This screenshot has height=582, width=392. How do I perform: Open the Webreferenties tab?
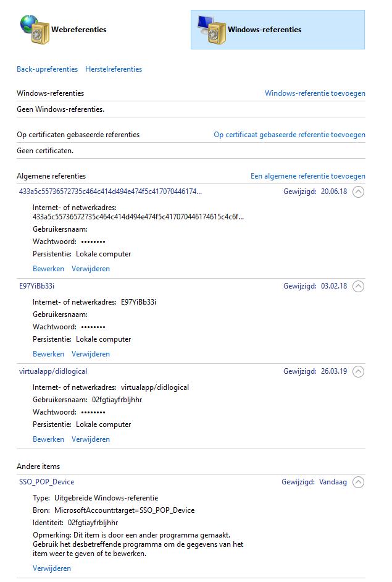point(78,30)
